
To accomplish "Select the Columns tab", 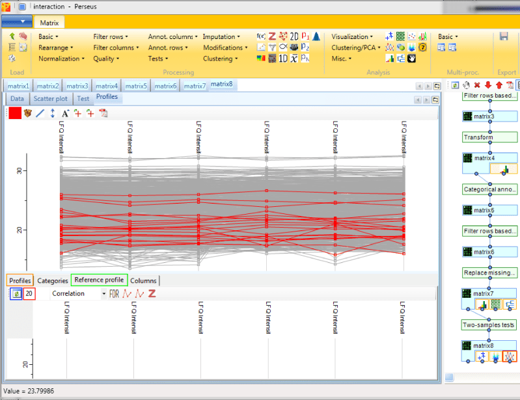I will (143, 281).
